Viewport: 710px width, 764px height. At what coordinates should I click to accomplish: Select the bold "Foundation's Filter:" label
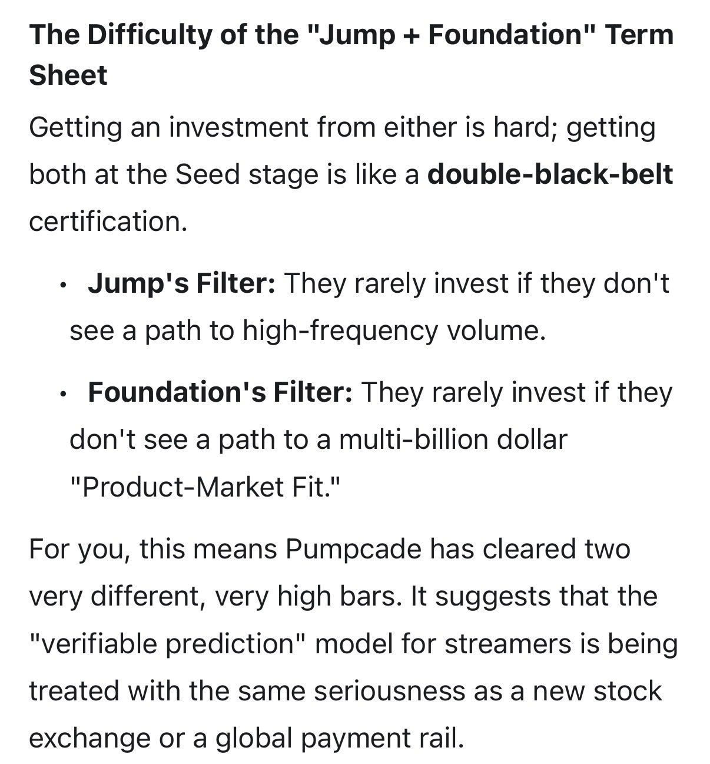pyautogui.click(x=220, y=392)
